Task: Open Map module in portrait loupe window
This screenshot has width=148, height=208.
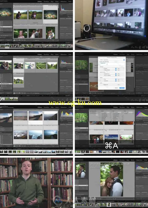Action: point(128,160)
